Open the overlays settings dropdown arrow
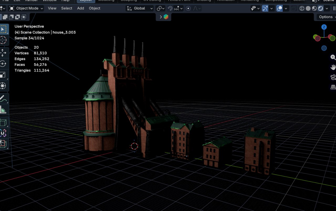 286,8
